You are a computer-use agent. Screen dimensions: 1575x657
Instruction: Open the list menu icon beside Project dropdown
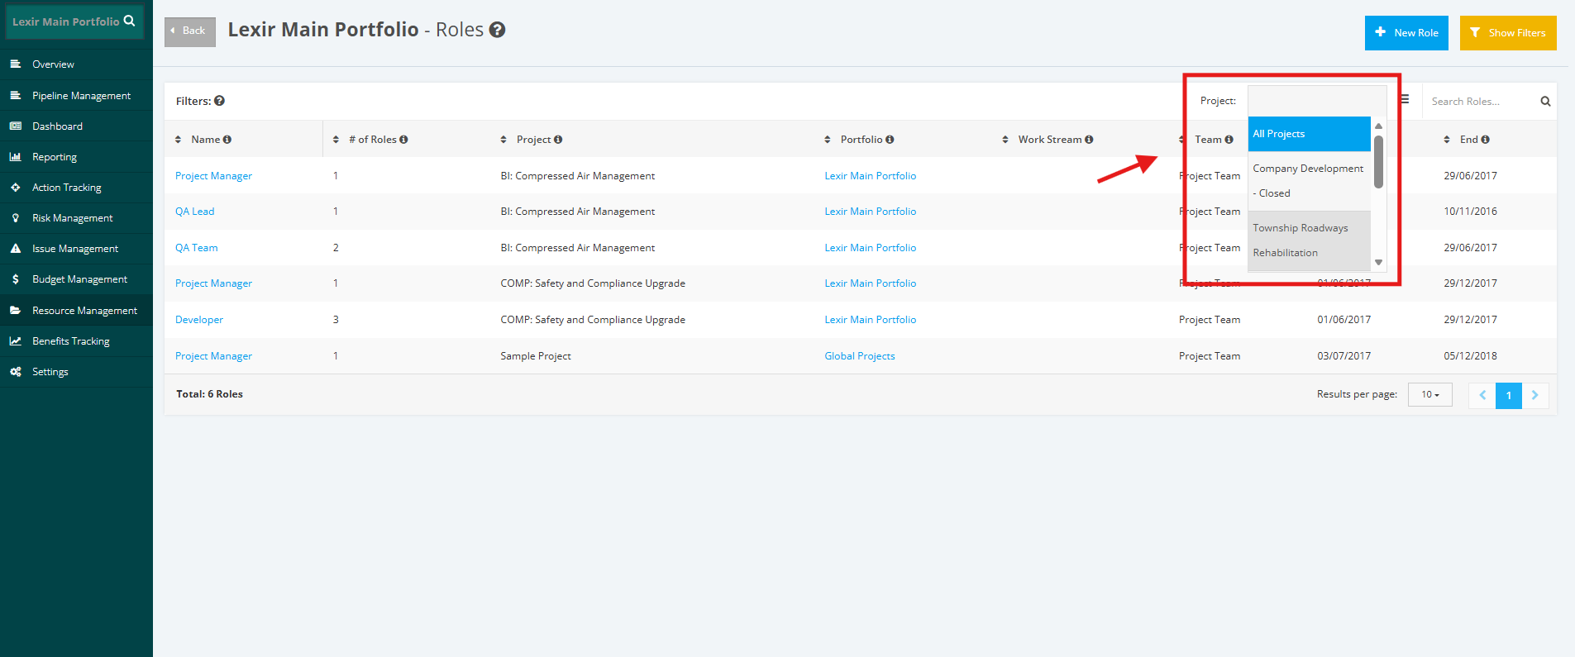pyautogui.click(x=1405, y=99)
